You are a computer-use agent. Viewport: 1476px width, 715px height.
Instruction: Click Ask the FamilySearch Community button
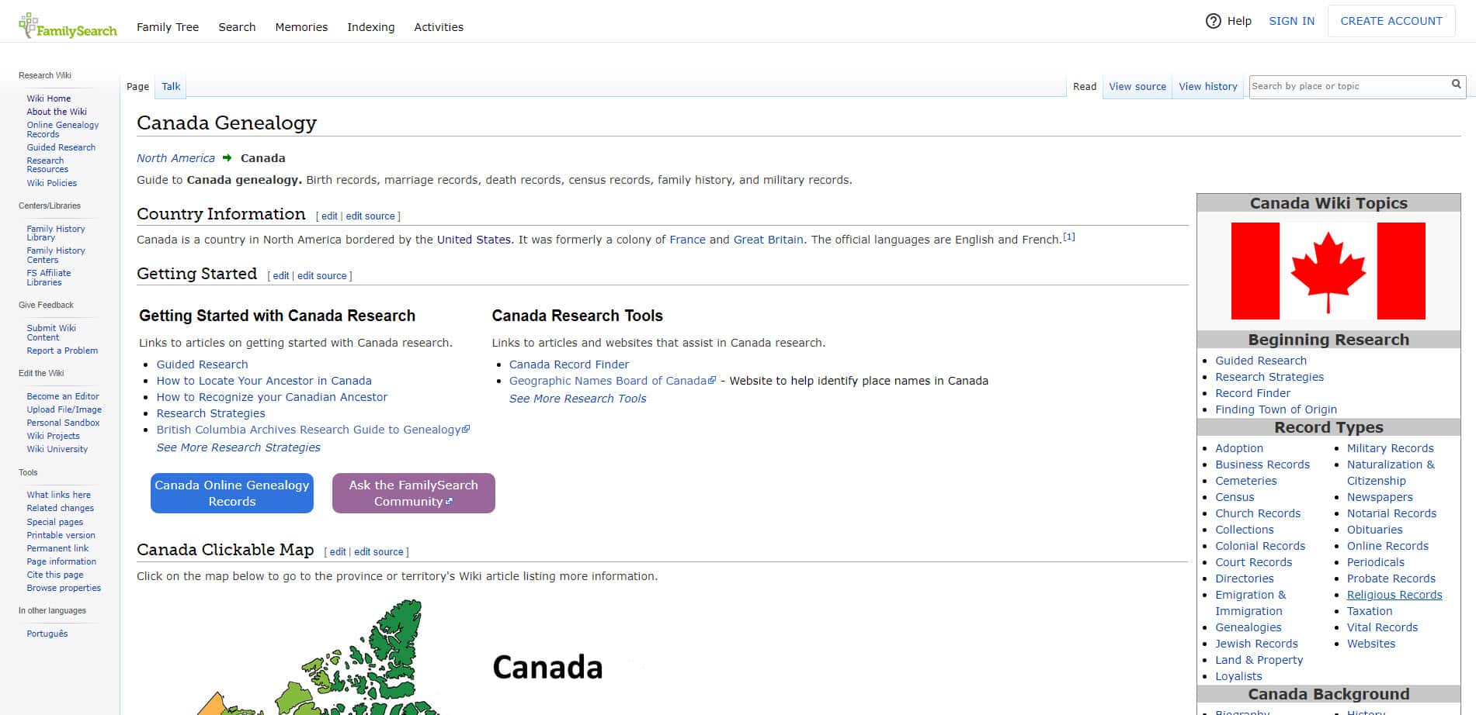click(x=414, y=493)
